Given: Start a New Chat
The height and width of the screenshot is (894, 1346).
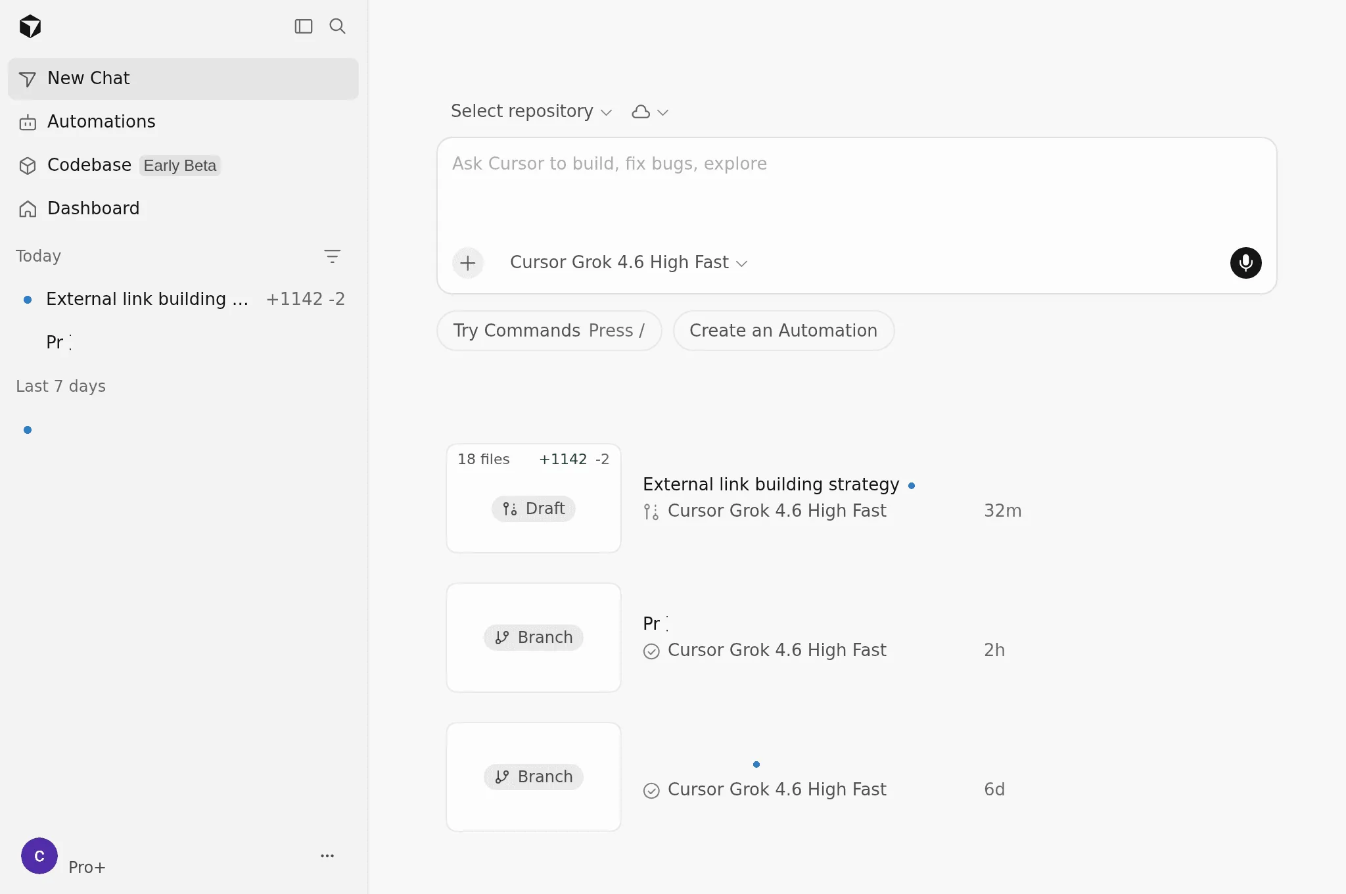Looking at the screenshot, I should (x=183, y=78).
